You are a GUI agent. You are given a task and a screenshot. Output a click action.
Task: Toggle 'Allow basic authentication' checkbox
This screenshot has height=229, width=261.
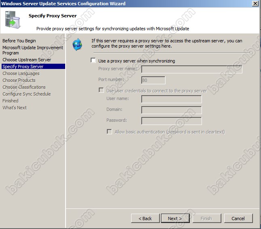pyautogui.click(x=109, y=132)
